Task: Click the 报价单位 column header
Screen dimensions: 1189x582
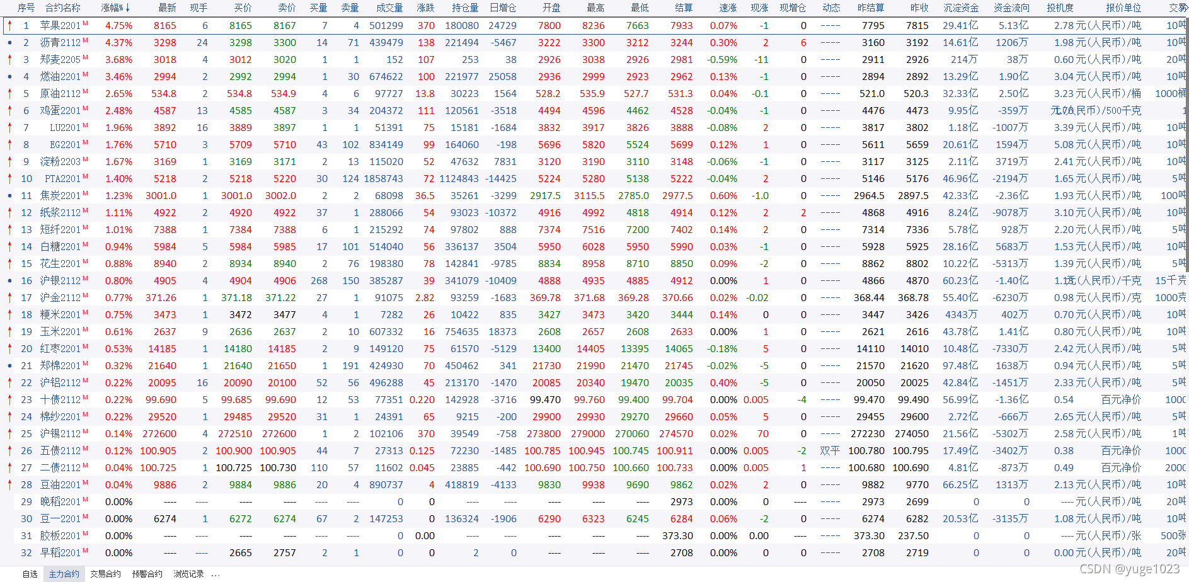Action: (x=1123, y=8)
